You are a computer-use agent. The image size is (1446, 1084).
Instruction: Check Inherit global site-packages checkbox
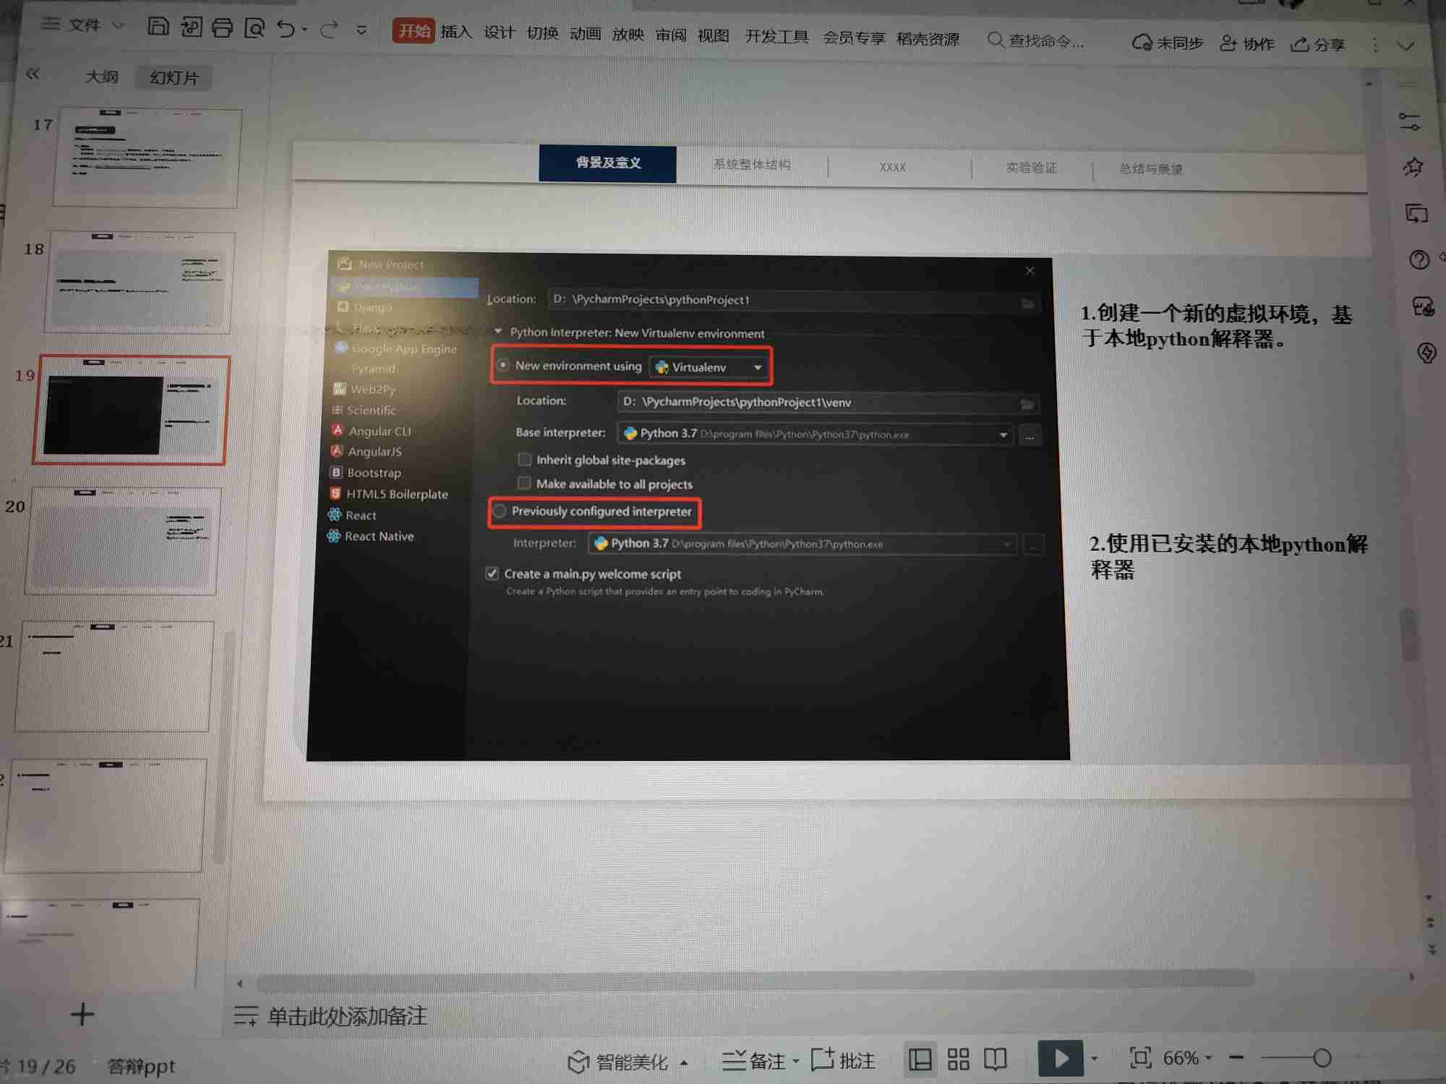(x=525, y=460)
